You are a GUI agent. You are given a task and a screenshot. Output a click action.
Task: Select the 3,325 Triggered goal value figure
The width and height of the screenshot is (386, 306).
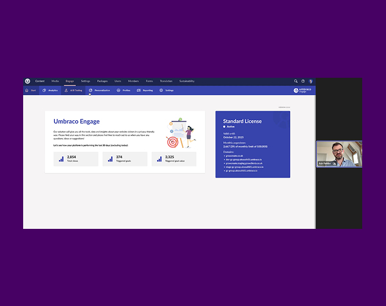(x=170, y=157)
